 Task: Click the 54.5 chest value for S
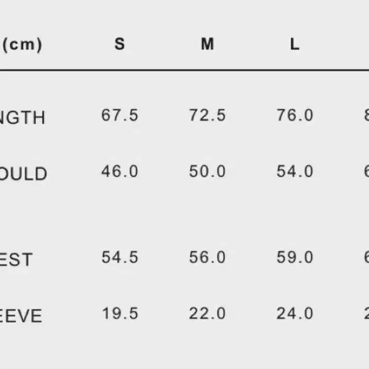pyautogui.click(x=120, y=257)
